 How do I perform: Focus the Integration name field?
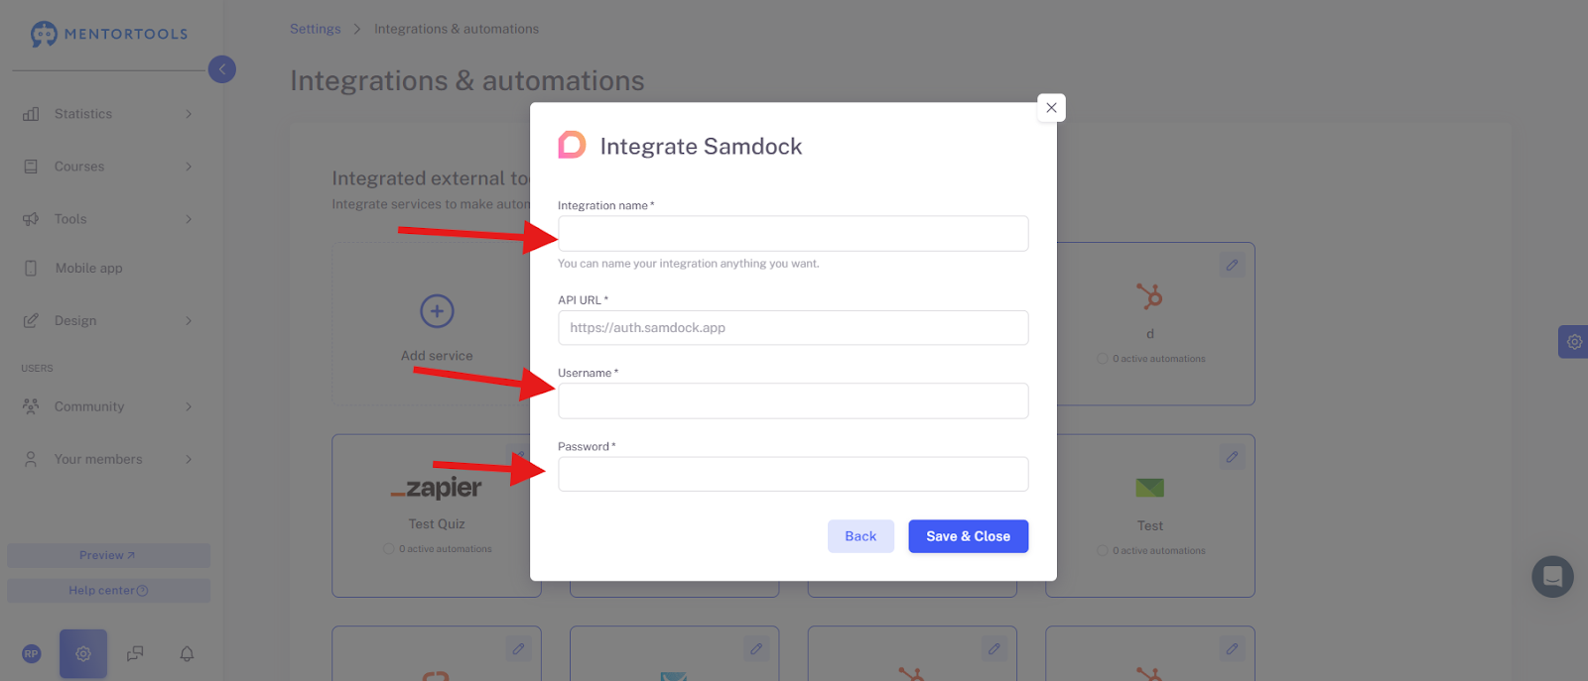793,234
